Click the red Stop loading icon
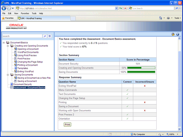This screenshot has width=183, height=137. [x=125, y=8]
